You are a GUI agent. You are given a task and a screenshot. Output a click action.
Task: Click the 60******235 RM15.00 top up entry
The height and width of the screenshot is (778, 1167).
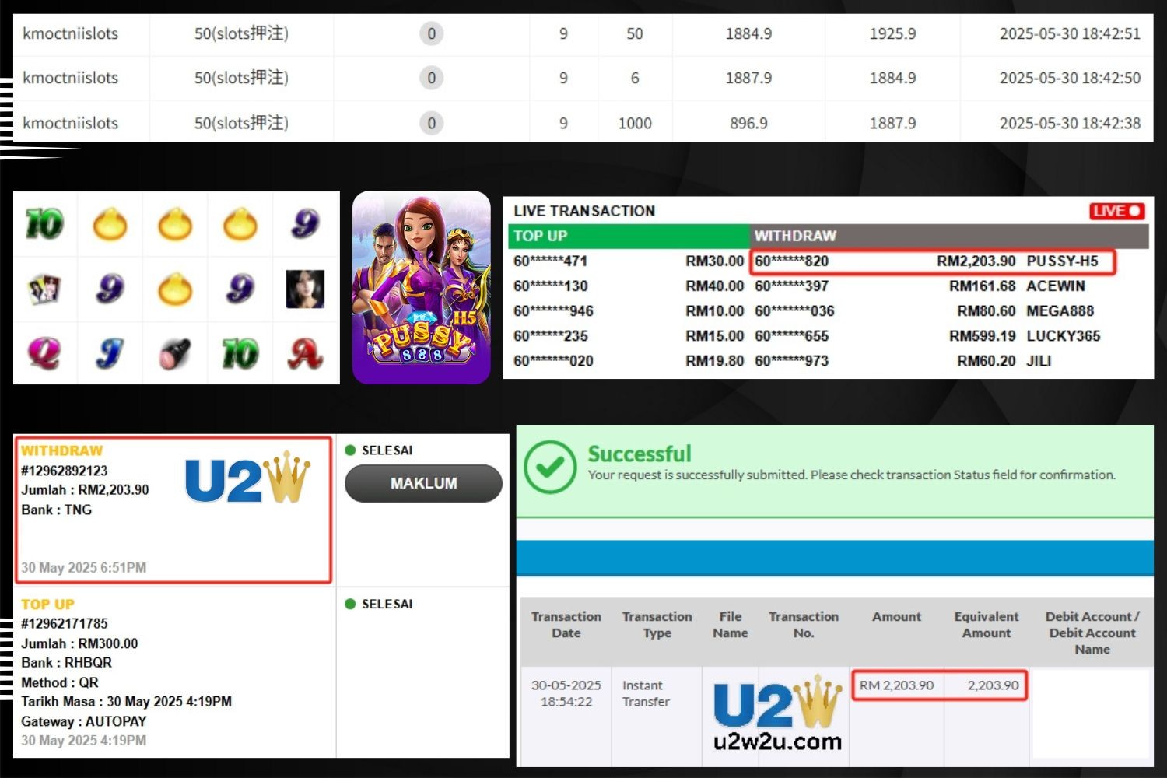[629, 336]
